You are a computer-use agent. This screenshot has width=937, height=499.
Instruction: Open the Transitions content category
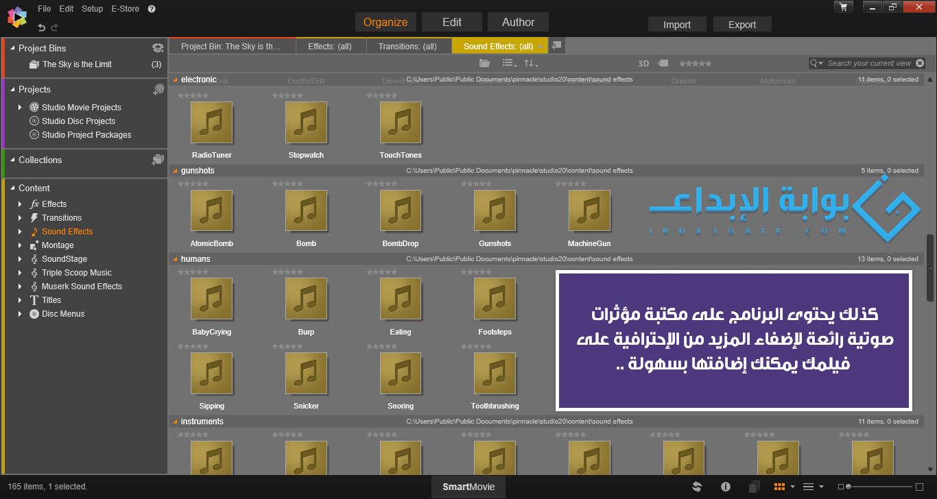pos(62,218)
